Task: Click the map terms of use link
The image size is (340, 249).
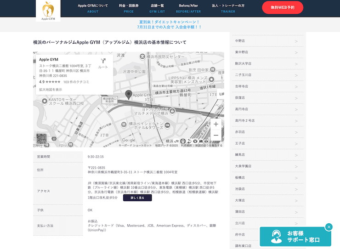Action: point(187,145)
